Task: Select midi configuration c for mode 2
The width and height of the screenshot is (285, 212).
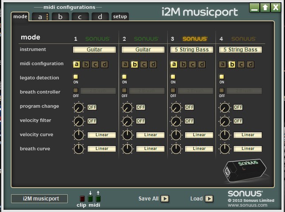Action: coord(144,64)
